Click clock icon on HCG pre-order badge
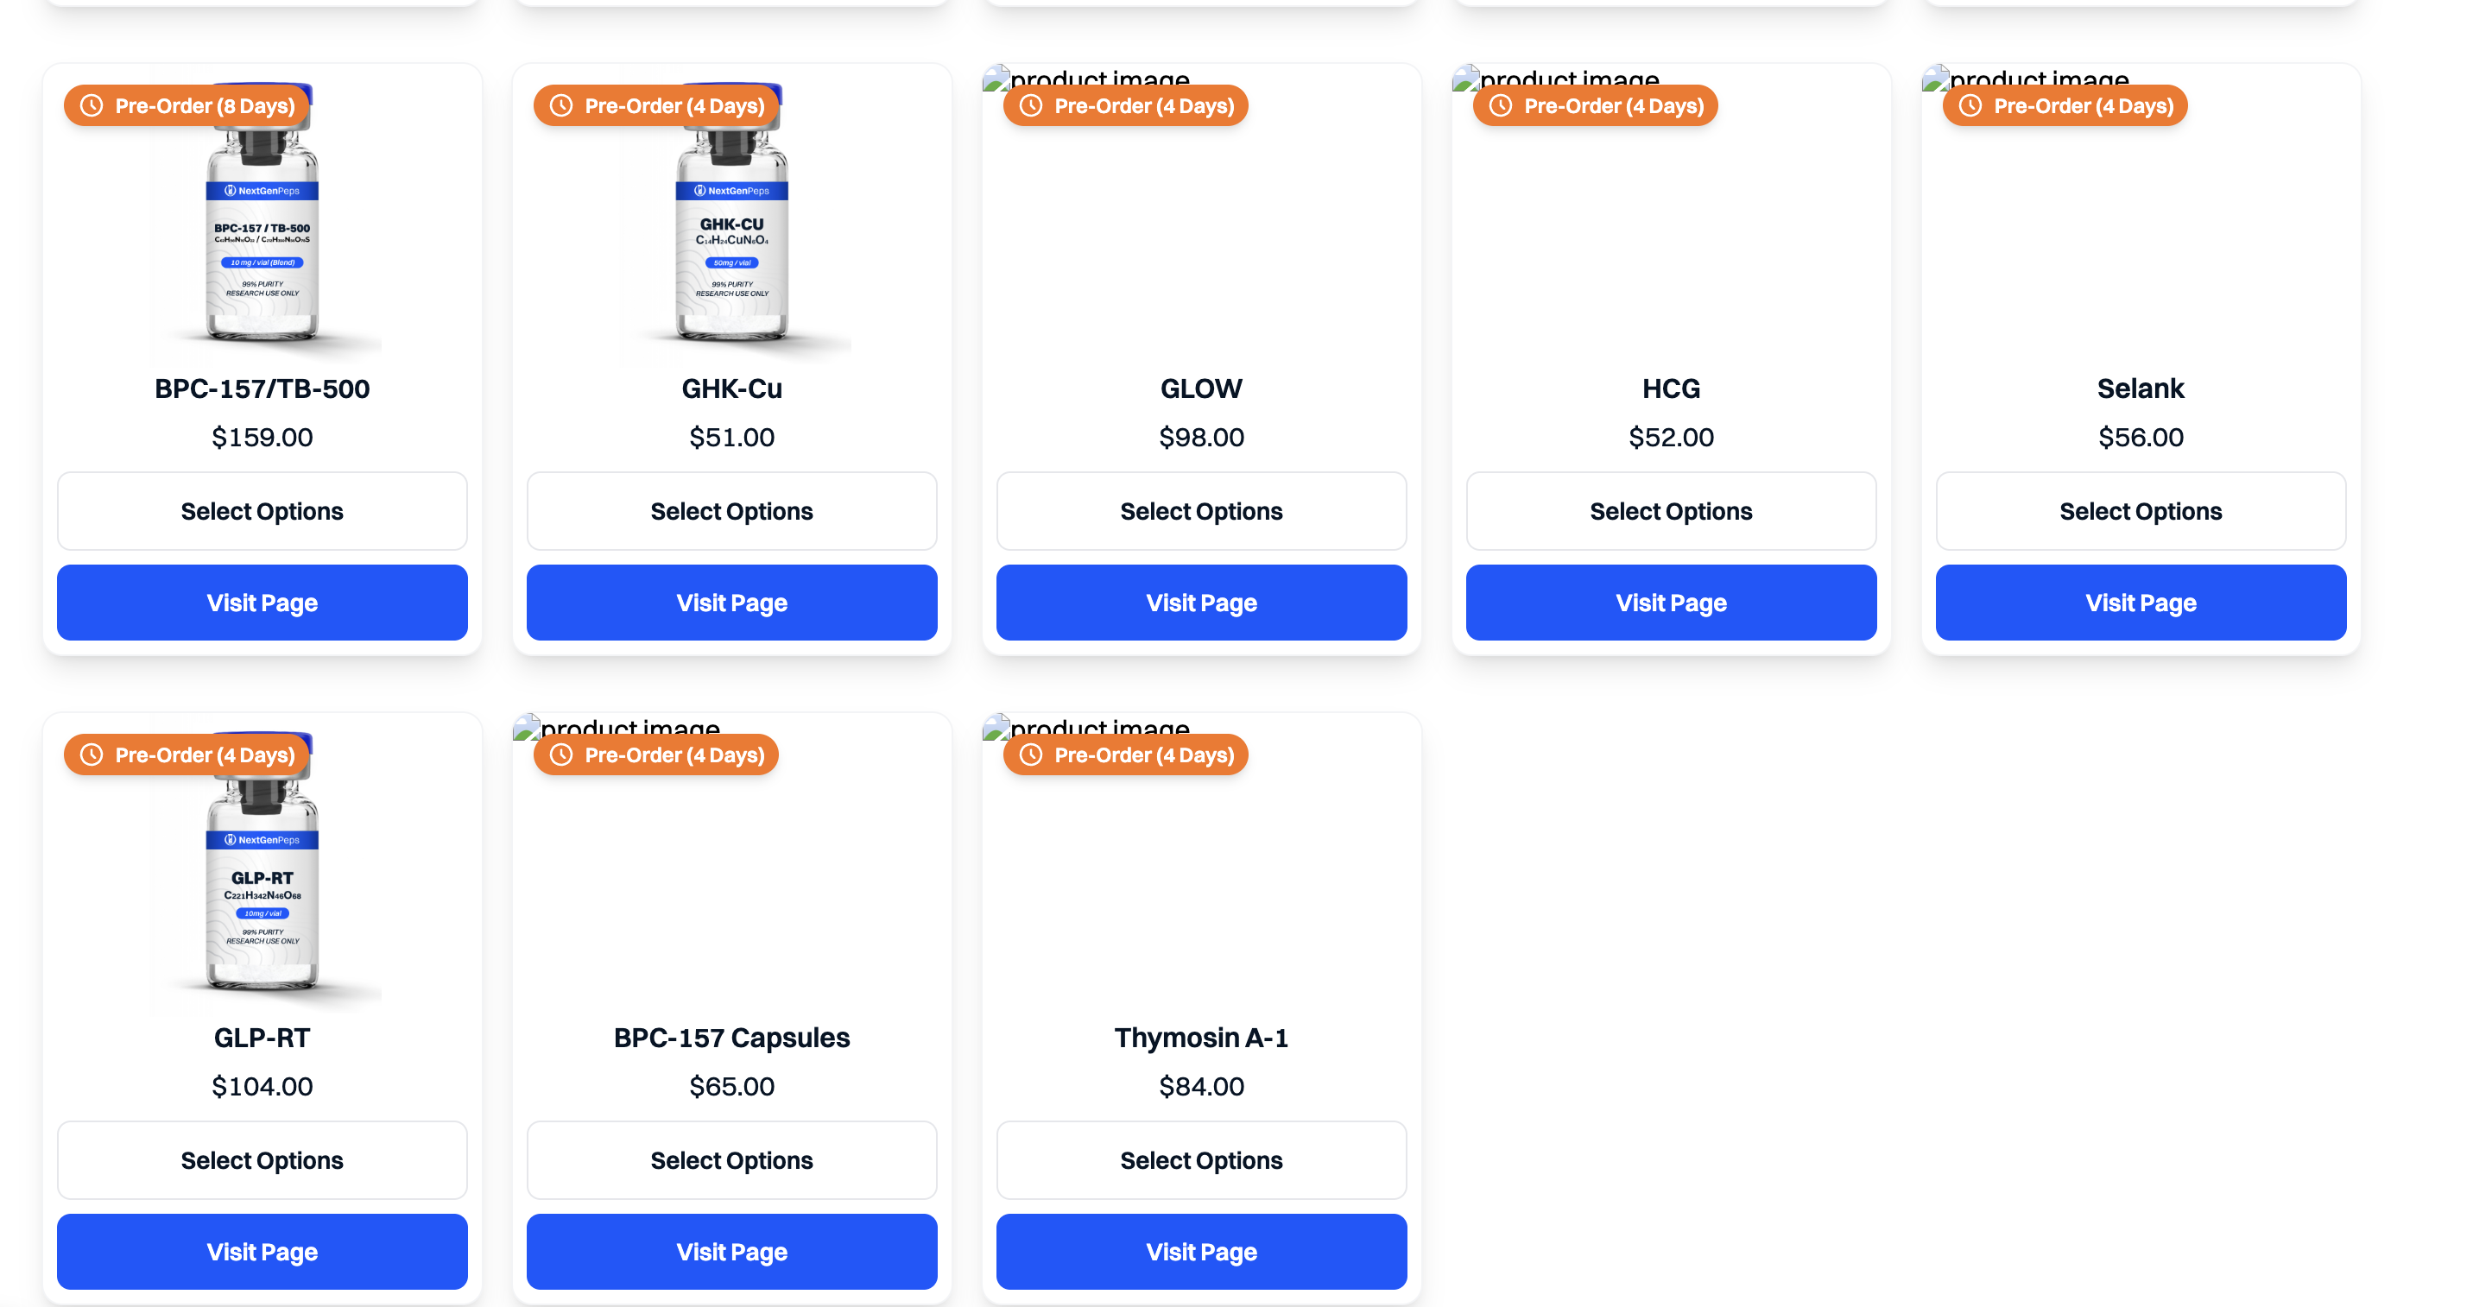The image size is (2473, 1307). (1500, 105)
